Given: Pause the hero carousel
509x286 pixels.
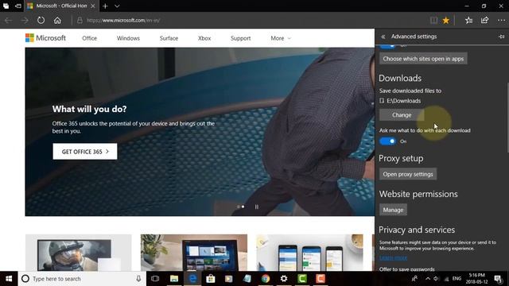Looking at the screenshot, I should coord(257,207).
